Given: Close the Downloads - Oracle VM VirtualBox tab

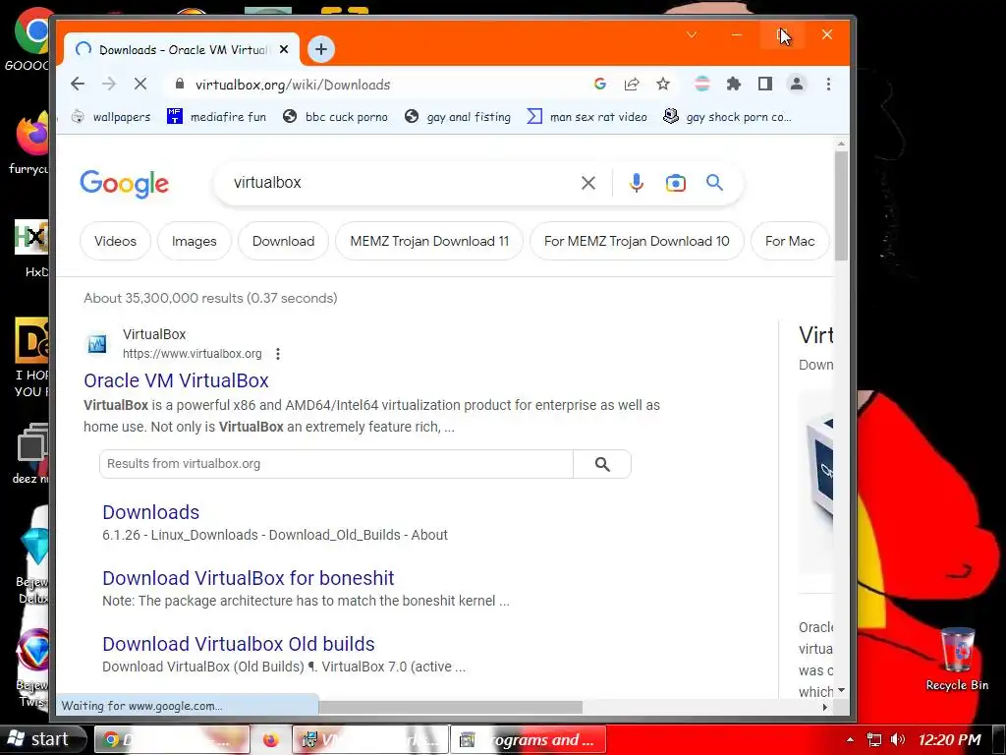Looking at the screenshot, I should [284, 49].
